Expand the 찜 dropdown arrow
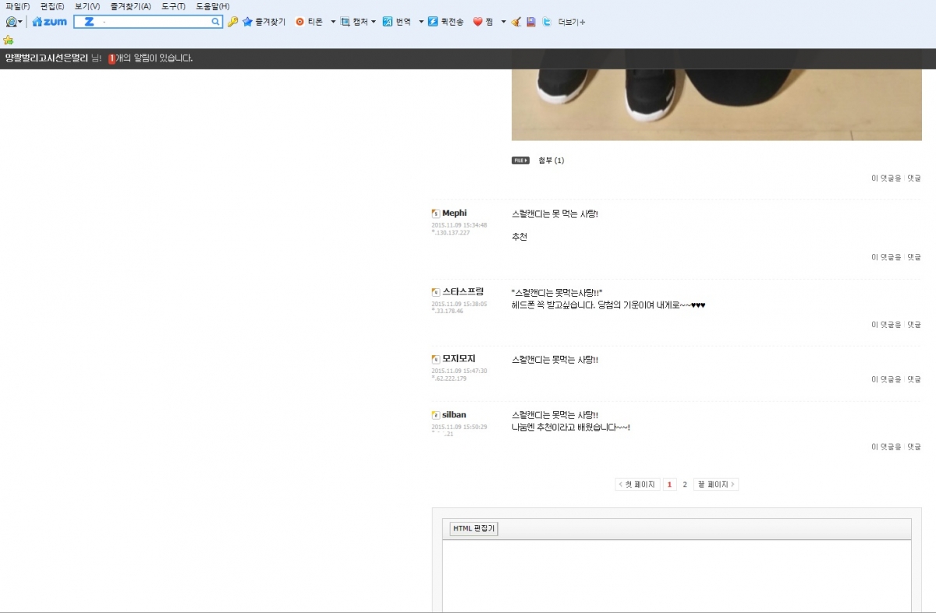 point(504,22)
